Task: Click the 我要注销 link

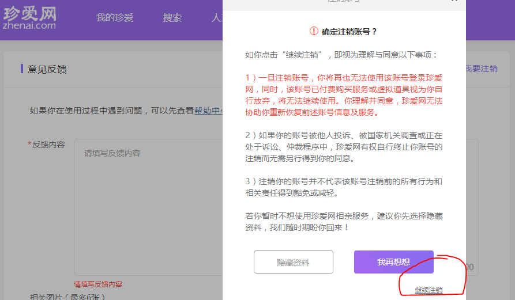Action: 482,69
